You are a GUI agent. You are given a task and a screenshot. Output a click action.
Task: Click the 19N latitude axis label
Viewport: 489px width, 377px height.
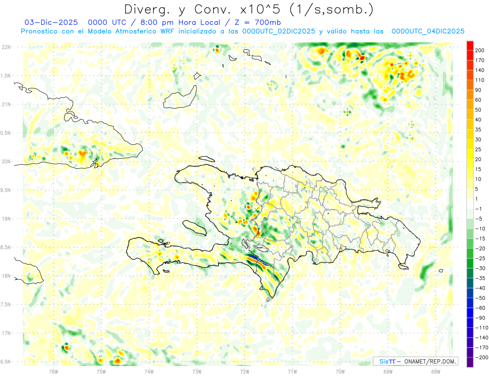[6, 218]
